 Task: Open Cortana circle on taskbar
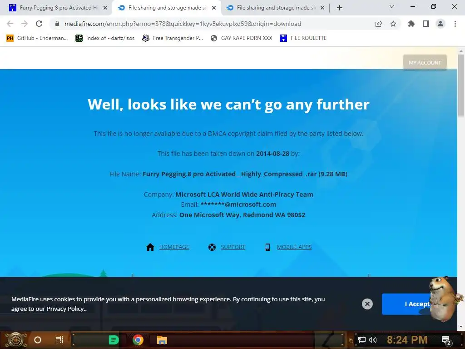pyautogui.click(x=38, y=340)
